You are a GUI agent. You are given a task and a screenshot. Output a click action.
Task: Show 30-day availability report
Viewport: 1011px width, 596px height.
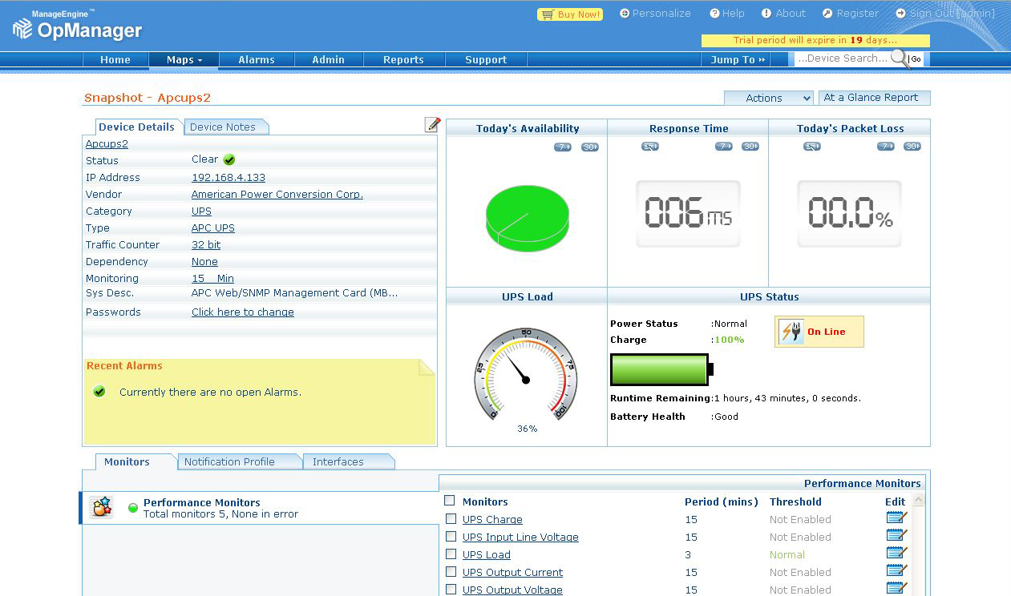click(x=590, y=147)
